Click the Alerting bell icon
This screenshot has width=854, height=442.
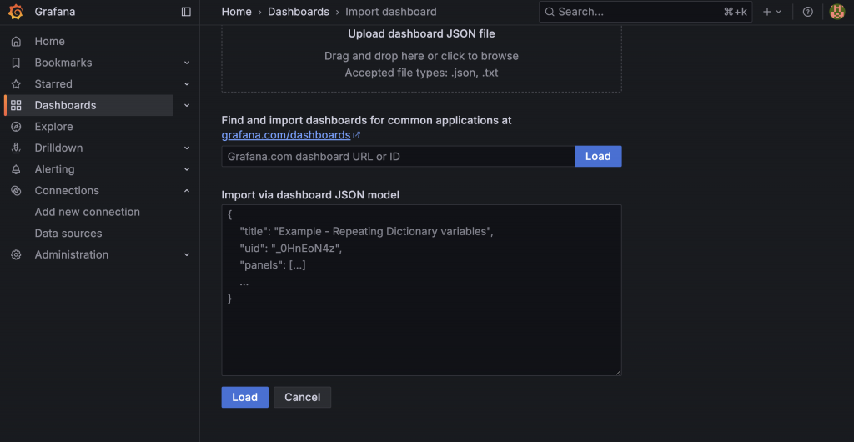pyautogui.click(x=17, y=169)
